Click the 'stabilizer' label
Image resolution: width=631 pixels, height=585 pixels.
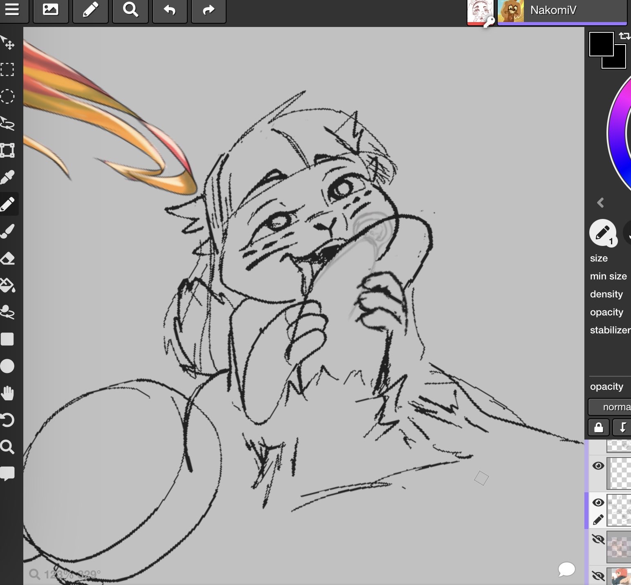(x=610, y=330)
